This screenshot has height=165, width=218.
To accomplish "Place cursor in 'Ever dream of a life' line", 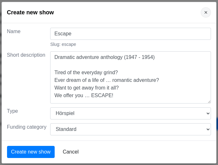I will (x=106, y=80).
